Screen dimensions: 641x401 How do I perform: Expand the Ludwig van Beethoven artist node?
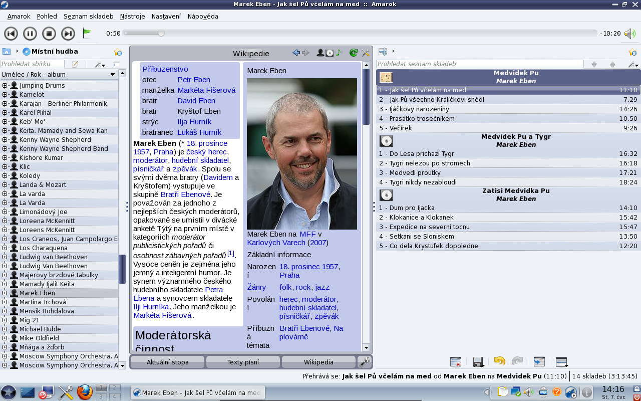5,257
